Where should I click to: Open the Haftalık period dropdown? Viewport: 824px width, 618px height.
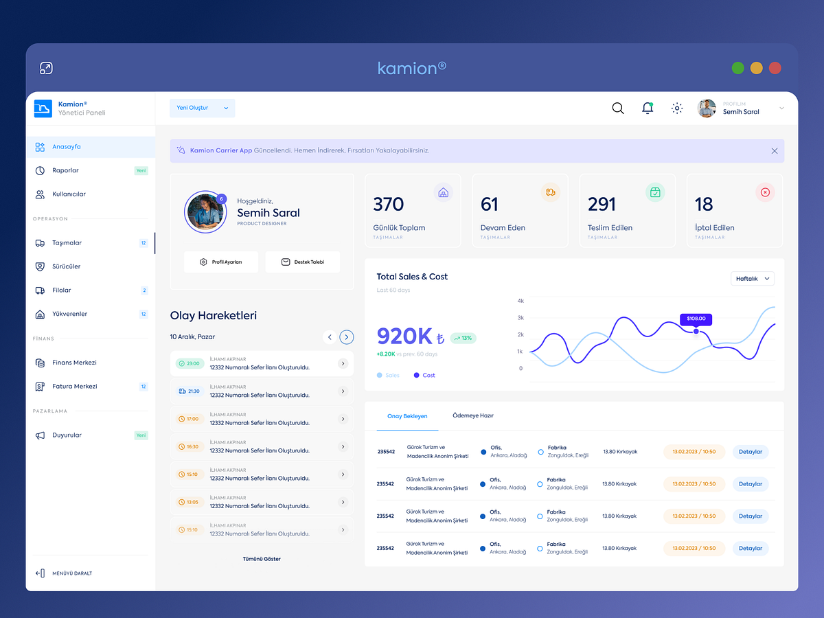[x=753, y=278]
